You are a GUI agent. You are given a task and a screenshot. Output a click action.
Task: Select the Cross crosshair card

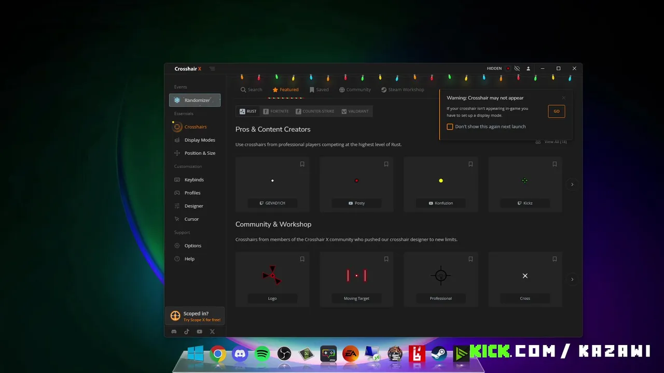click(x=525, y=279)
